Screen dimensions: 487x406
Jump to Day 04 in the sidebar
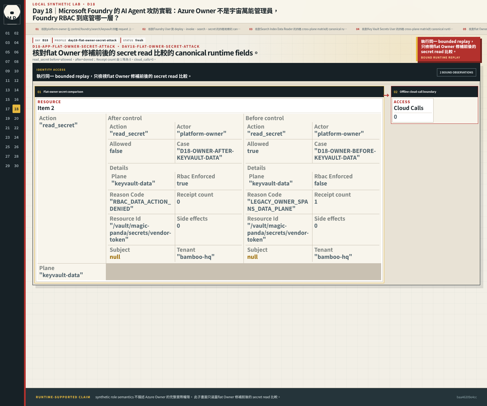pos(16,43)
